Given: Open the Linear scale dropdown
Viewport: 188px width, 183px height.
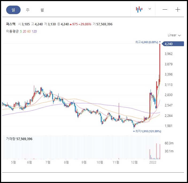Looking at the screenshot, I should (x=174, y=35).
